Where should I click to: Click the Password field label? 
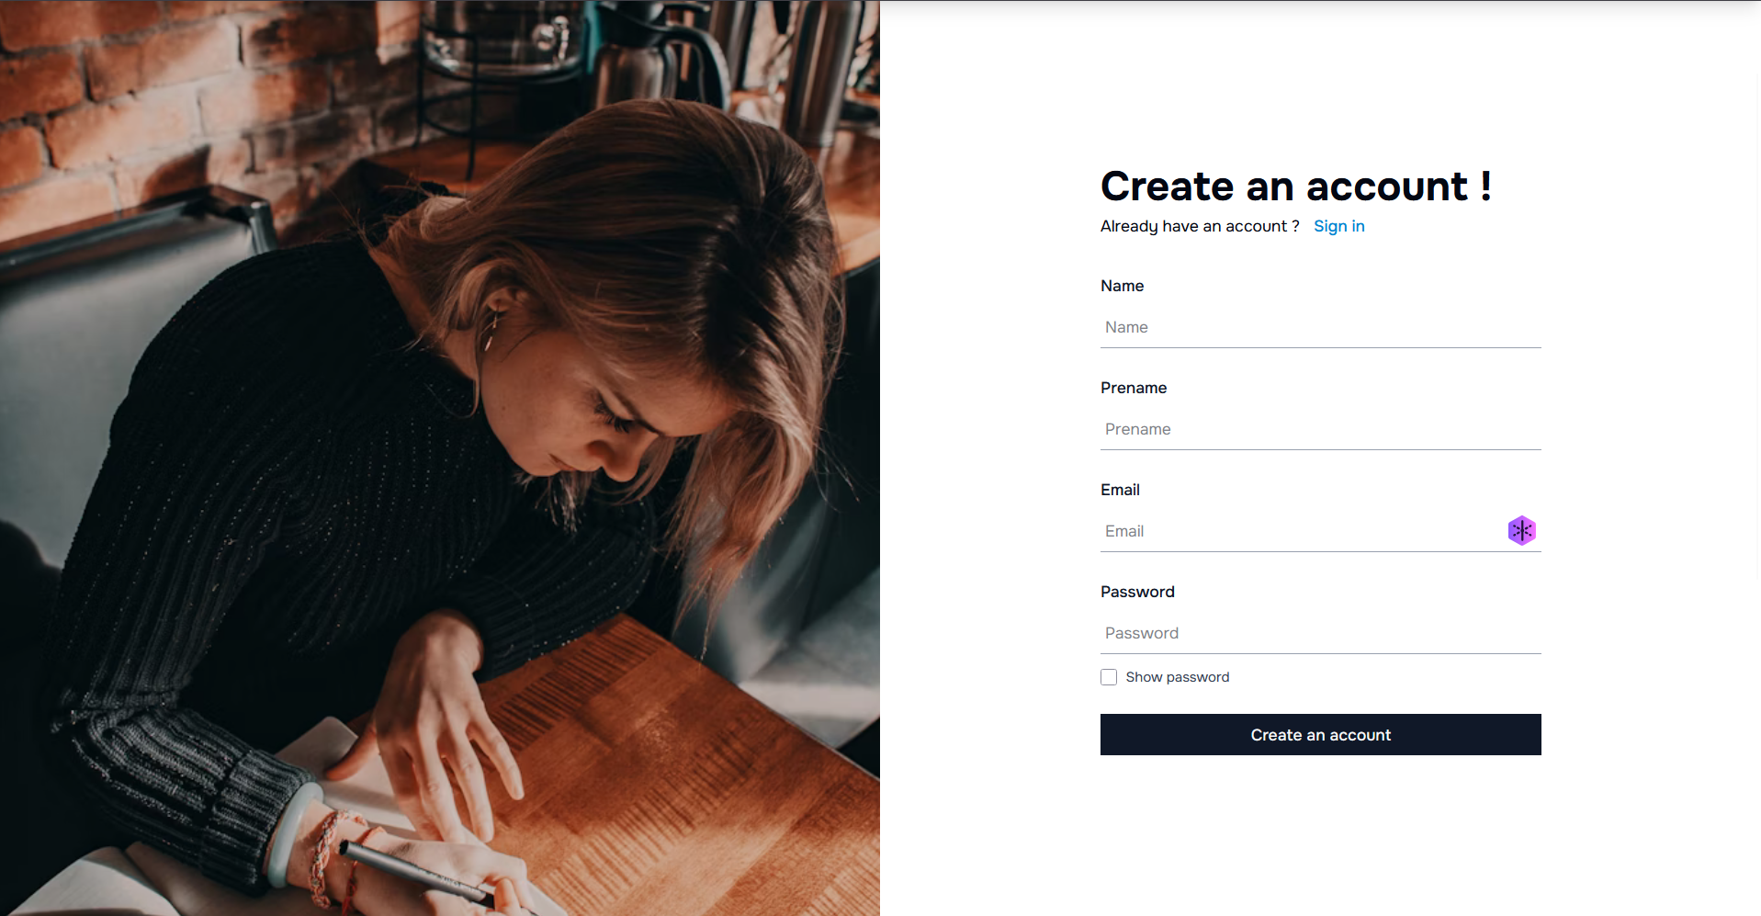click(x=1137, y=592)
